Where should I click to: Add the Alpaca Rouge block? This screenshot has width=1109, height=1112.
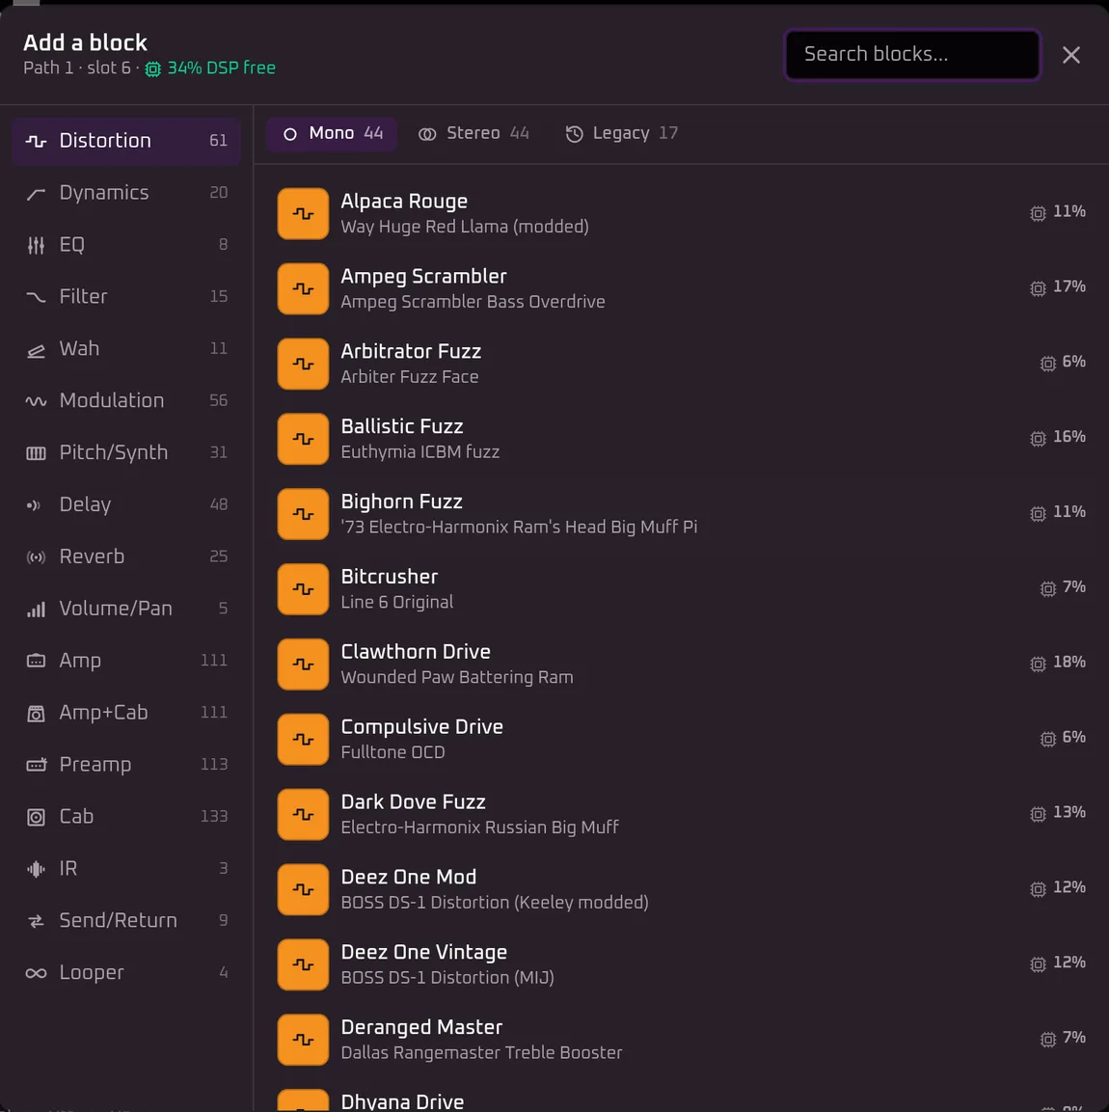click(682, 213)
